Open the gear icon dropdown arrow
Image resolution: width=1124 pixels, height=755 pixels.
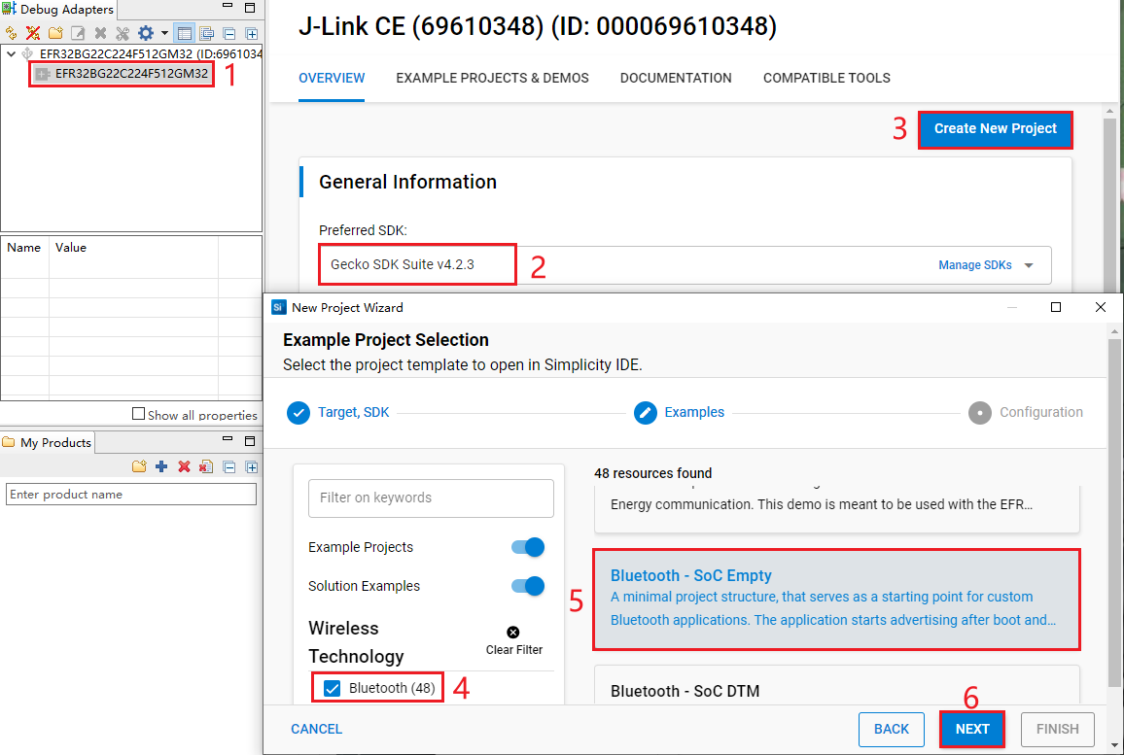coord(162,32)
